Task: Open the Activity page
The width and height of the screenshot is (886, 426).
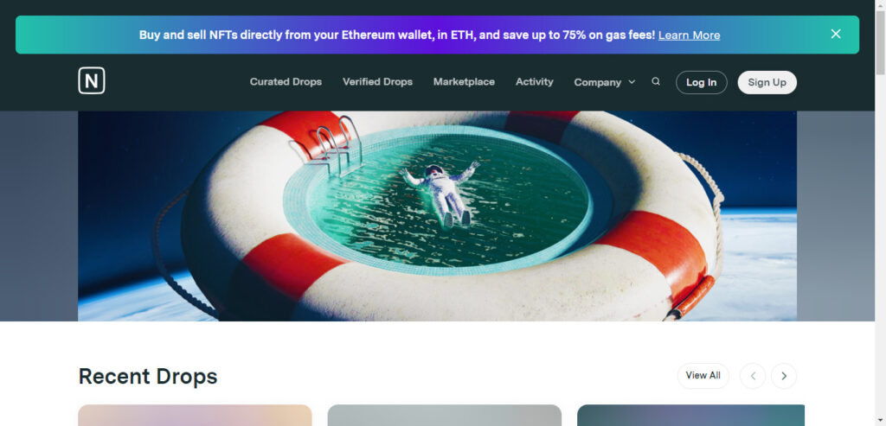Action: pyautogui.click(x=535, y=82)
